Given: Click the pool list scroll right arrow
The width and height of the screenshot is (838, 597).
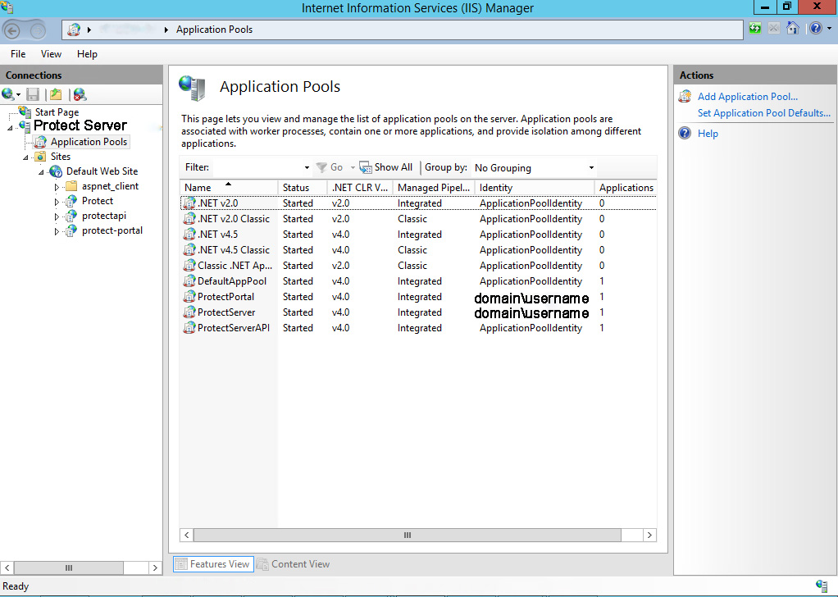Looking at the screenshot, I should (649, 535).
